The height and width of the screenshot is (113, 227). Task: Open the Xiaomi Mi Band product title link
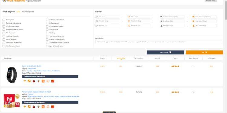pyautogui.click(x=31, y=66)
